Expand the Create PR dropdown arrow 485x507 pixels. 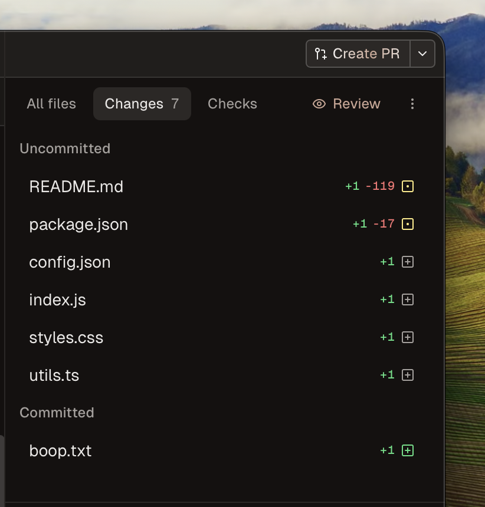pyautogui.click(x=422, y=54)
